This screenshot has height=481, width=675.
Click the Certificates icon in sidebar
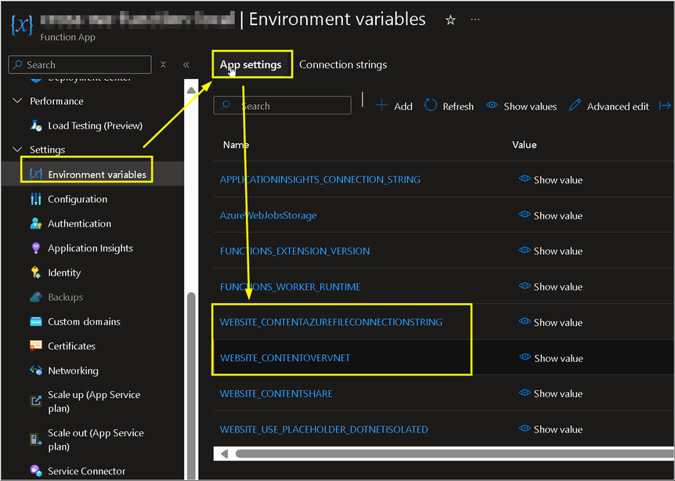click(35, 345)
